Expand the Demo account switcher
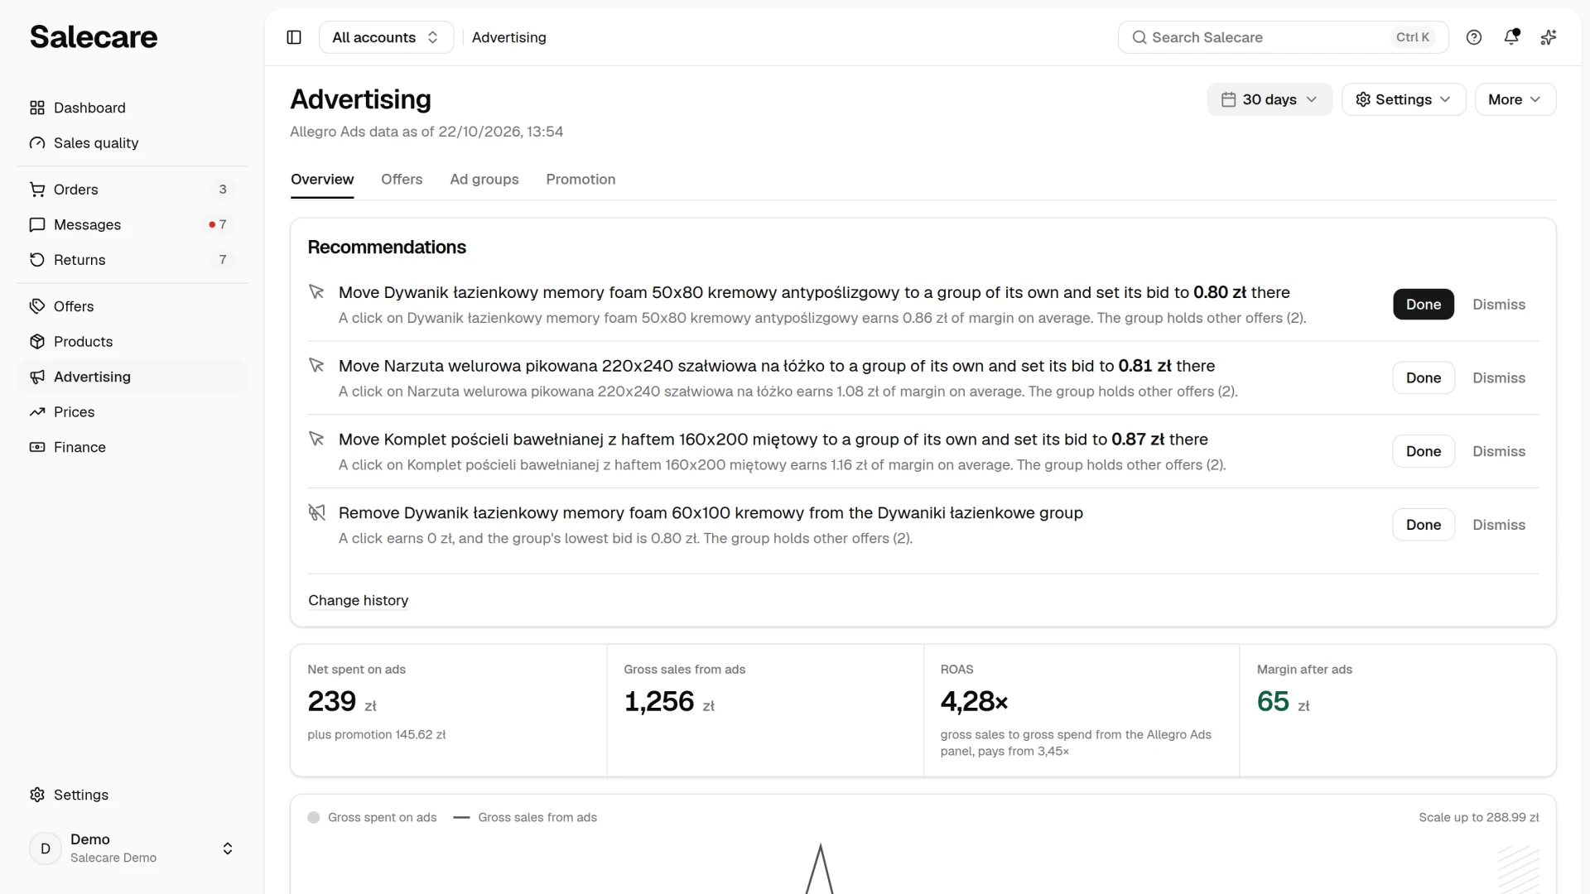Image resolution: width=1590 pixels, height=894 pixels. (132, 848)
